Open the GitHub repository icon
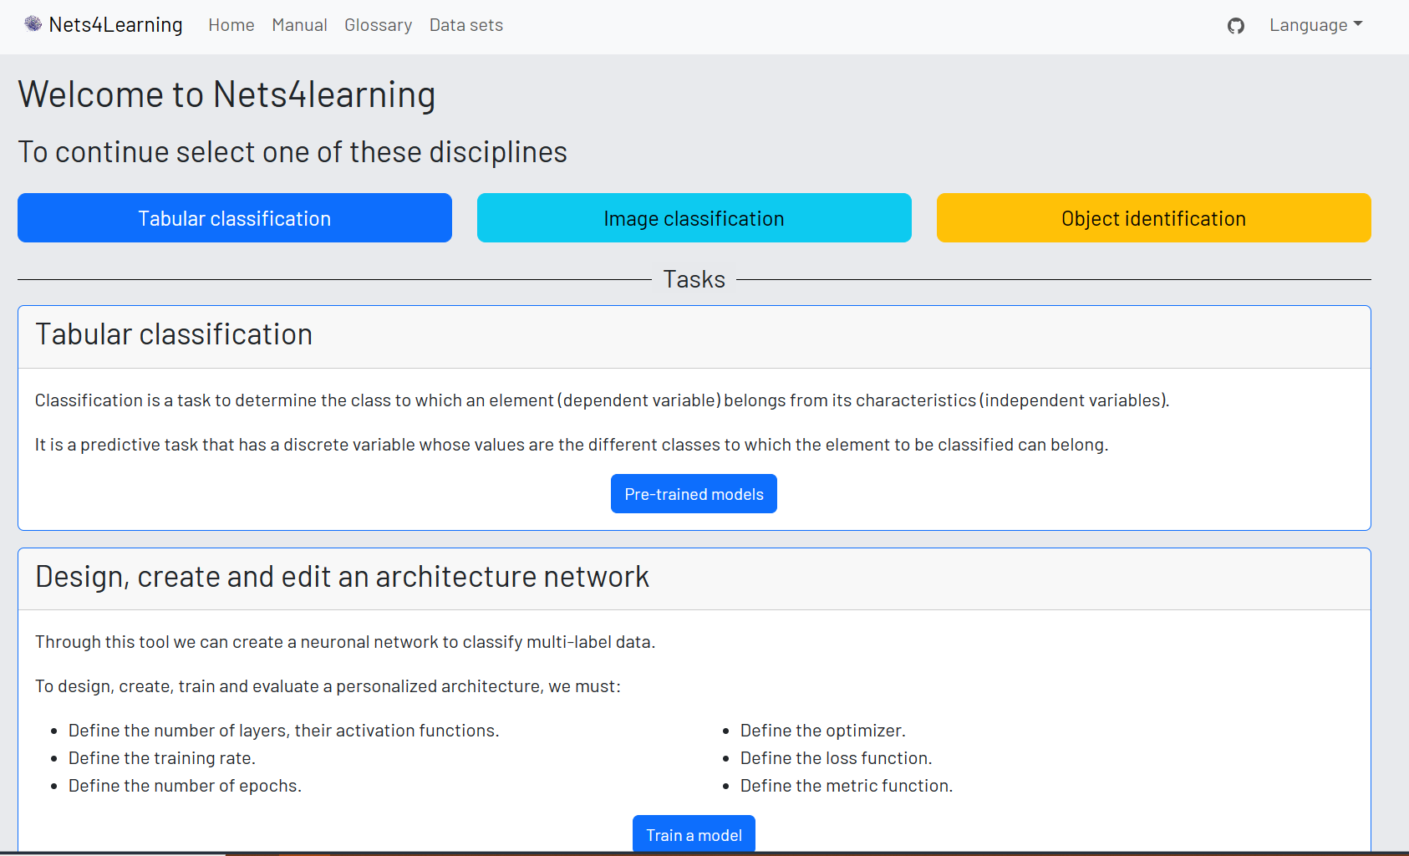Viewport: 1409px width, 856px height. coord(1235,26)
